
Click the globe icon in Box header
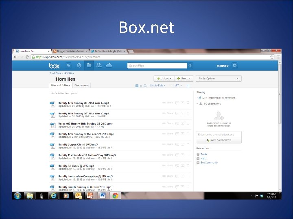click(79, 65)
